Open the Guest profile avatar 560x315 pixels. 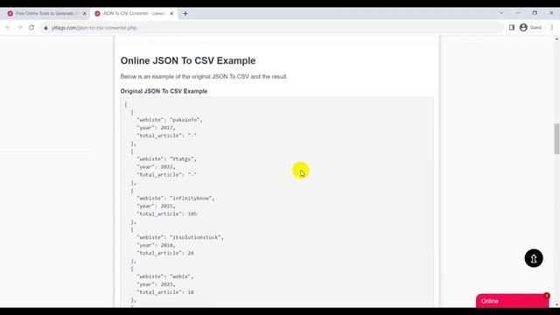(523, 27)
